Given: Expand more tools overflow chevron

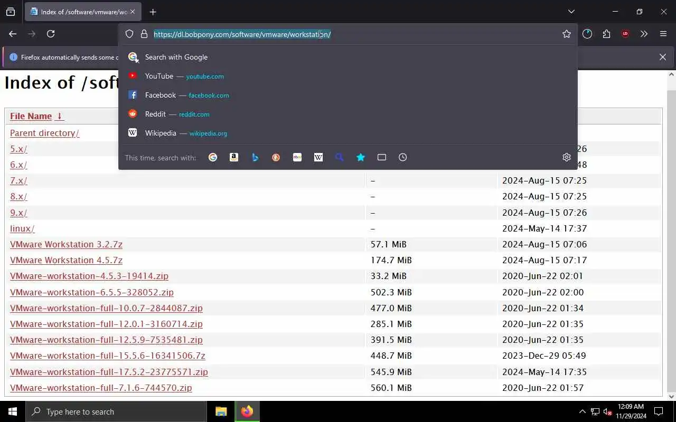Looking at the screenshot, I should click(x=644, y=34).
